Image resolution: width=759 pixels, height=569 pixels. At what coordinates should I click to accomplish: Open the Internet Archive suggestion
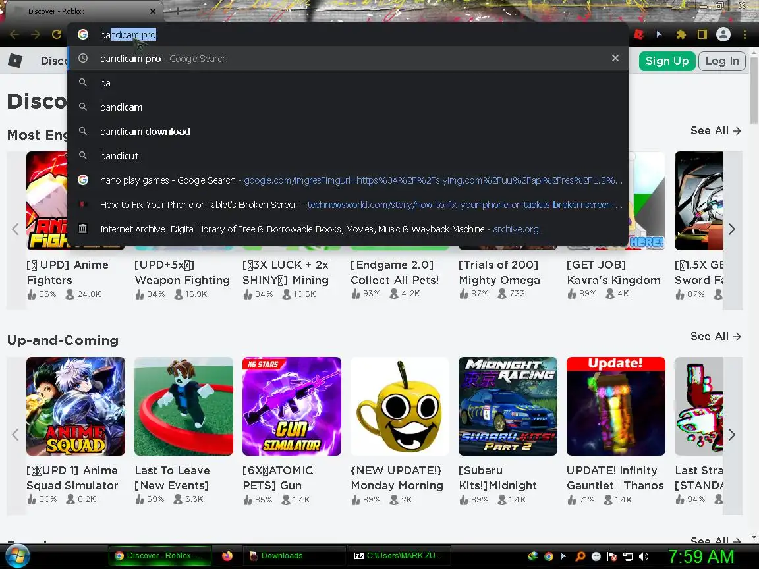click(348, 229)
